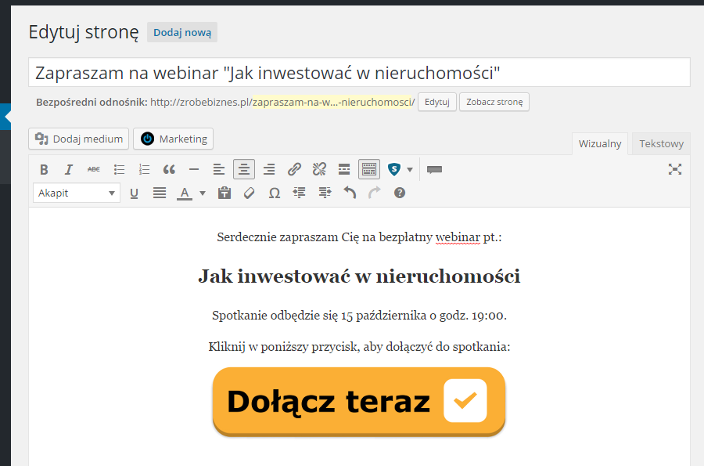Image resolution: width=704 pixels, height=466 pixels.
Task: Open the Marketing button
Action: click(x=174, y=139)
